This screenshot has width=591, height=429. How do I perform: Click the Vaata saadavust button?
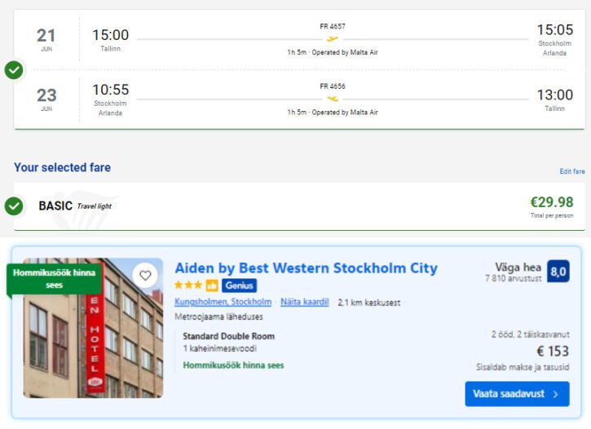517,394
